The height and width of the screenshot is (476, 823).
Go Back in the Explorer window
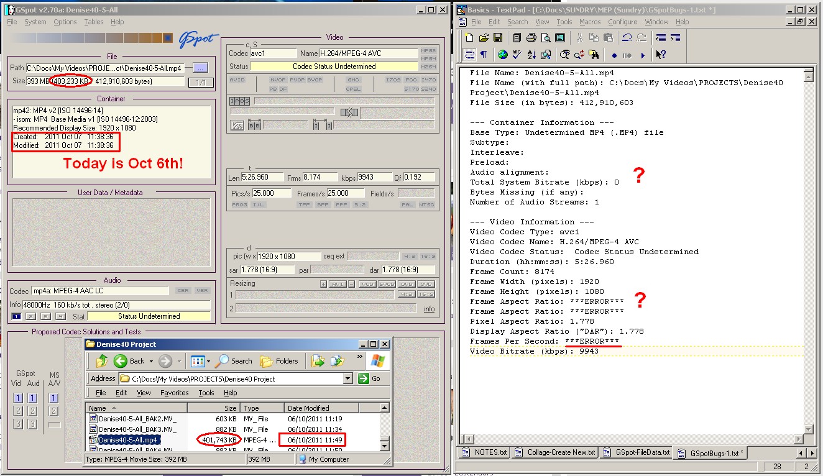click(x=130, y=361)
